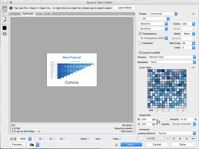This screenshot has width=199, height=149.
Task: Open the GIF file format dropdown
Action: coord(158,19)
